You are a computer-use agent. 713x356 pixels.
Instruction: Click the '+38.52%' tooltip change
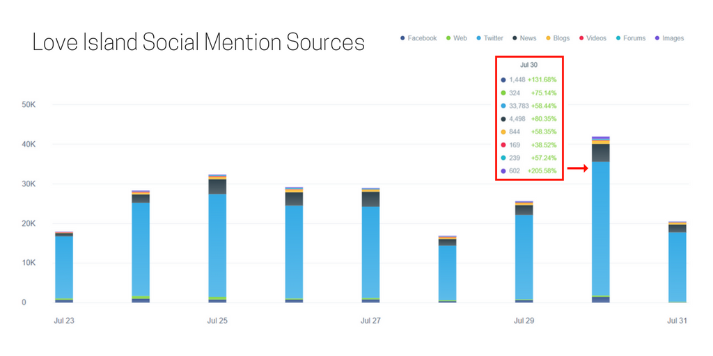[544, 145]
